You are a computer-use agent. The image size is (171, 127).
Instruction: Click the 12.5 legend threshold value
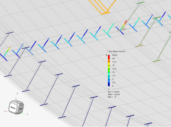point(114,69)
